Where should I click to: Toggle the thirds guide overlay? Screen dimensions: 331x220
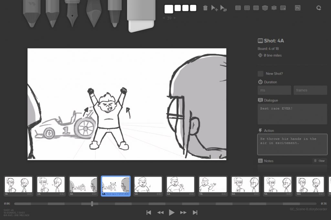[256, 8]
